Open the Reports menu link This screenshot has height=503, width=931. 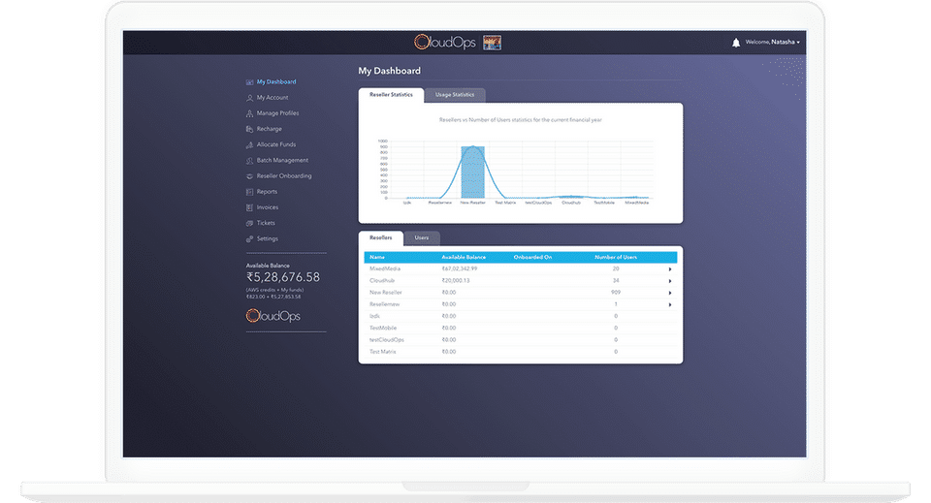(x=267, y=192)
